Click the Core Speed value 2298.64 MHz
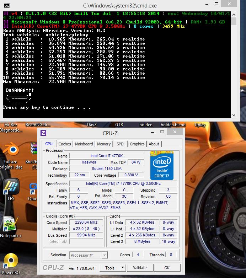 86,222
